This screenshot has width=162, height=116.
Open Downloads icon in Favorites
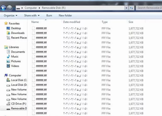[8, 33]
